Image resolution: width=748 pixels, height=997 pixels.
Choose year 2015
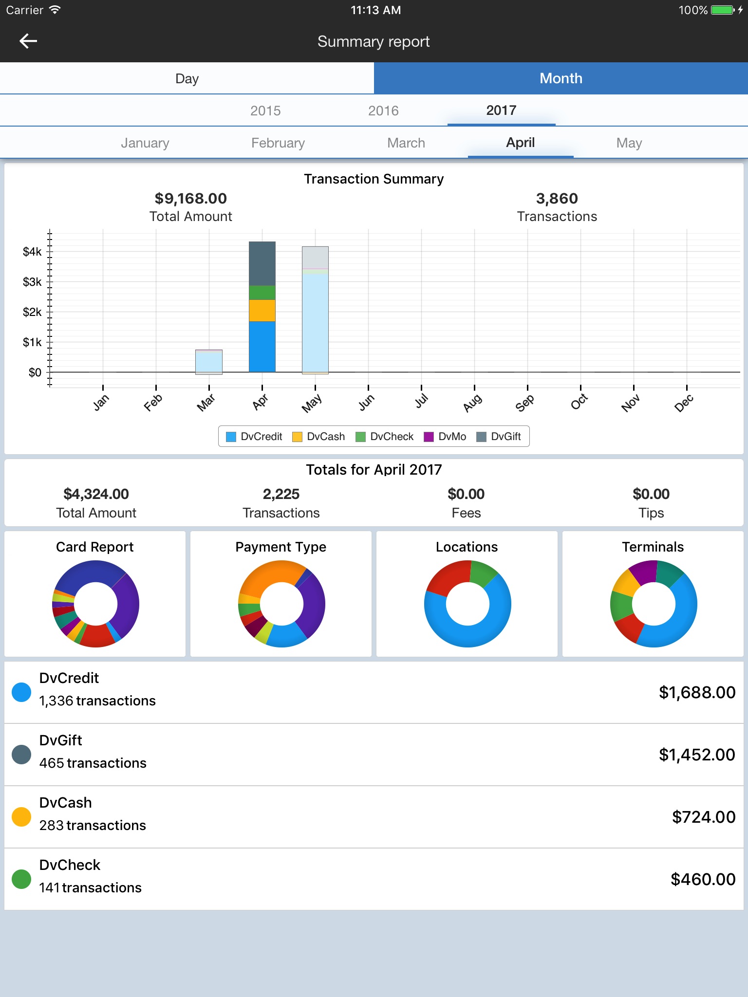[265, 111]
